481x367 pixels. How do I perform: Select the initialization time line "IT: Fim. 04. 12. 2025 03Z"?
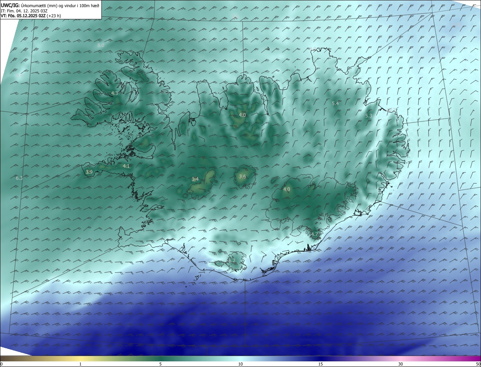24,11
